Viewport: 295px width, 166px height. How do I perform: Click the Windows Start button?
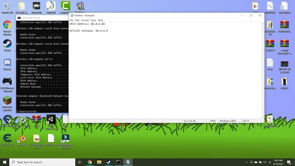click(4, 162)
